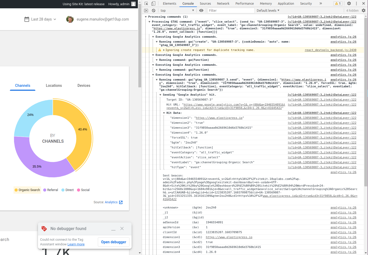Click the 40.4% yellow Organic Search slice
368x255 pixels.
[83, 129]
